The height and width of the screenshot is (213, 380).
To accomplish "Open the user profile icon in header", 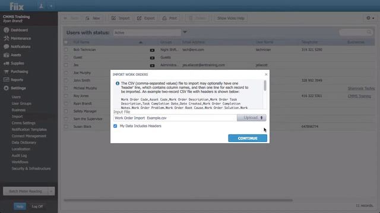I will point(41,6).
